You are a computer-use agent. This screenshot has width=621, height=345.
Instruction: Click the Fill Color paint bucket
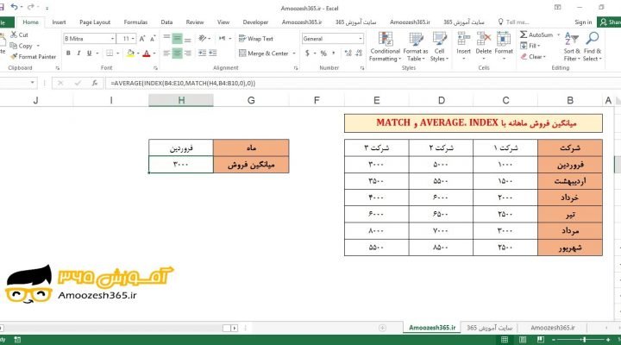click(130, 53)
